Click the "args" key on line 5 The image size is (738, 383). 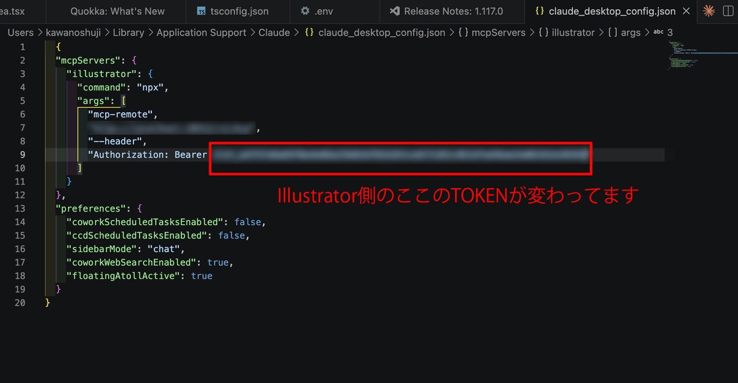[x=93, y=101]
